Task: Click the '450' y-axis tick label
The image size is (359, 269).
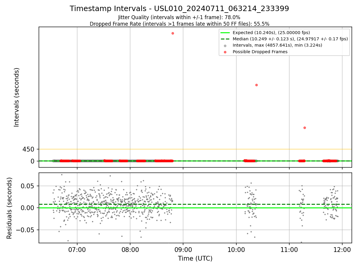Action: coord(28,149)
